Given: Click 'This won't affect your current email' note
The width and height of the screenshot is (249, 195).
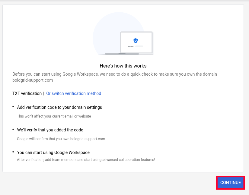Looking at the screenshot, I should [x=54, y=116].
